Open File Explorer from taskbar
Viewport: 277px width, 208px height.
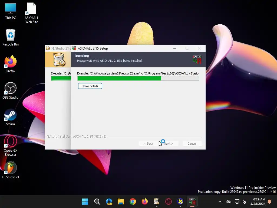click(x=121, y=201)
